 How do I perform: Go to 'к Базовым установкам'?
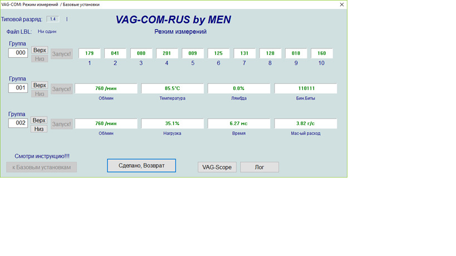[42, 167]
